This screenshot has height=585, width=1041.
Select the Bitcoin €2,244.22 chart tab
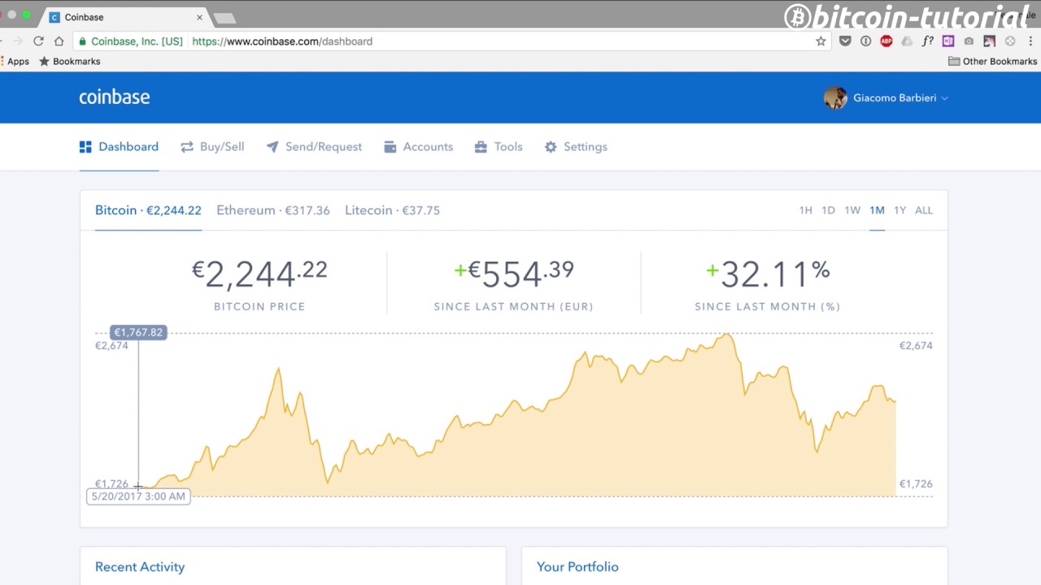[148, 210]
